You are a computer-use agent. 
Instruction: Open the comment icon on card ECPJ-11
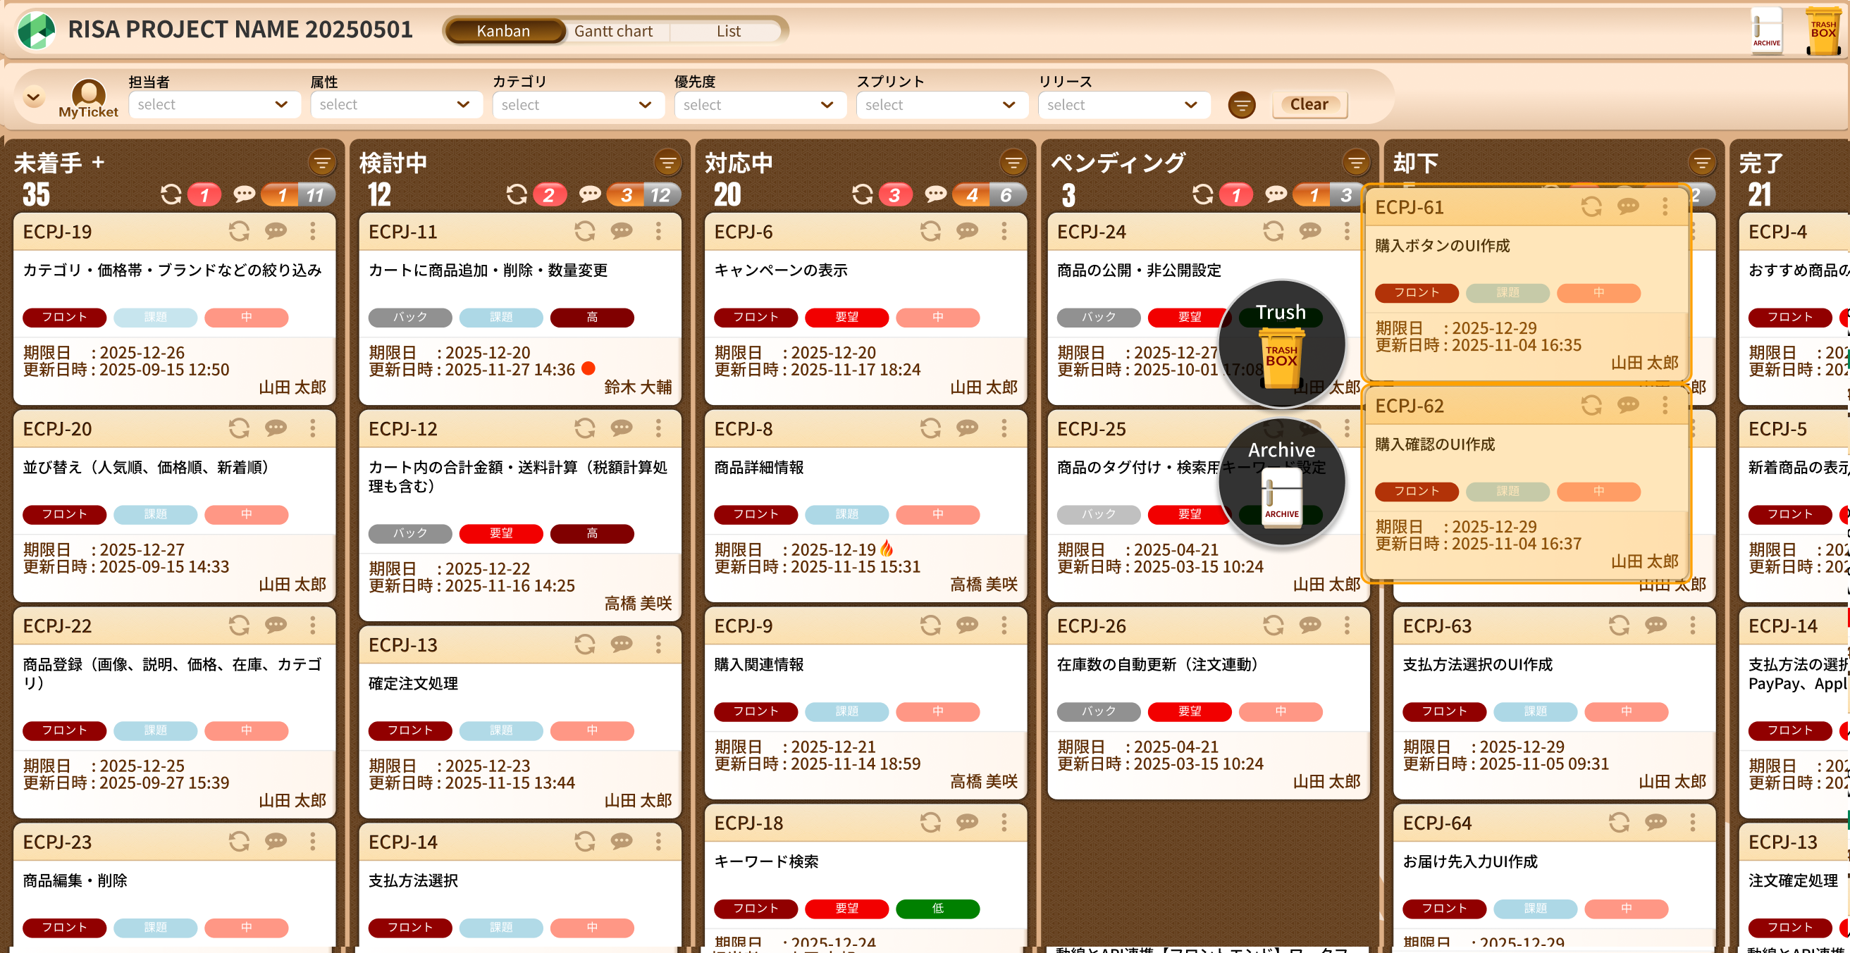pyautogui.click(x=621, y=231)
